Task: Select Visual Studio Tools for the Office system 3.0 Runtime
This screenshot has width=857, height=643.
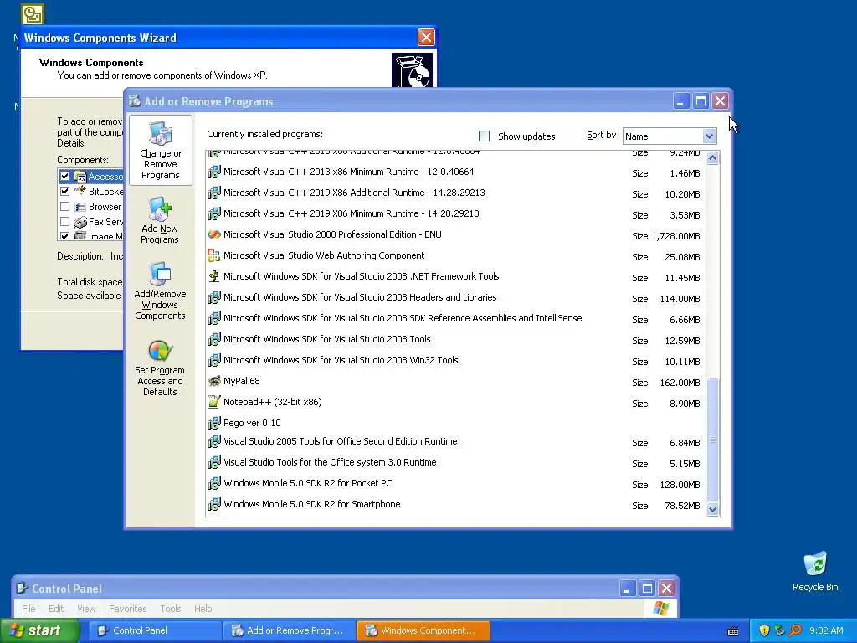Action: [x=330, y=462]
